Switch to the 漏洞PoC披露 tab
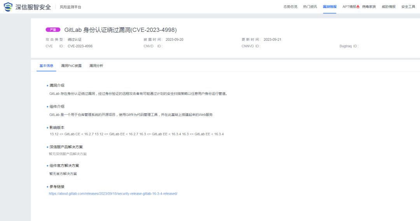 [x=71, y=66]
